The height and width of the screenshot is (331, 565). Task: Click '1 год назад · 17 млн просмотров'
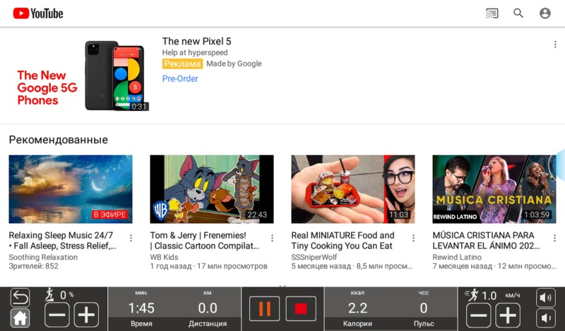click(x=208, y=266)
